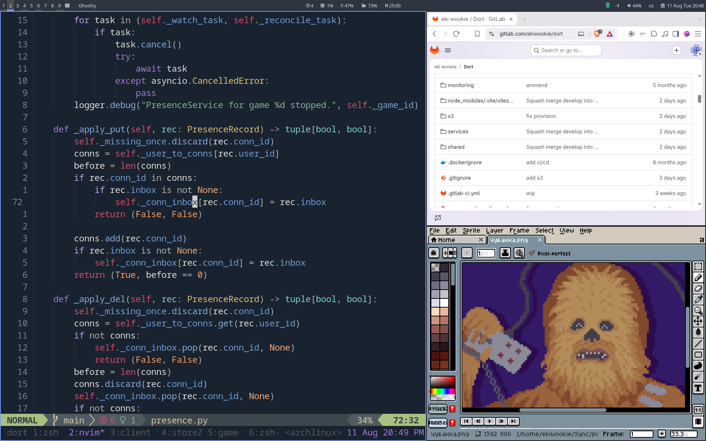Viewport: 706px width, 441px height.
Task: Open the GitLab user avatar menu
Action: tap(696, 50)
